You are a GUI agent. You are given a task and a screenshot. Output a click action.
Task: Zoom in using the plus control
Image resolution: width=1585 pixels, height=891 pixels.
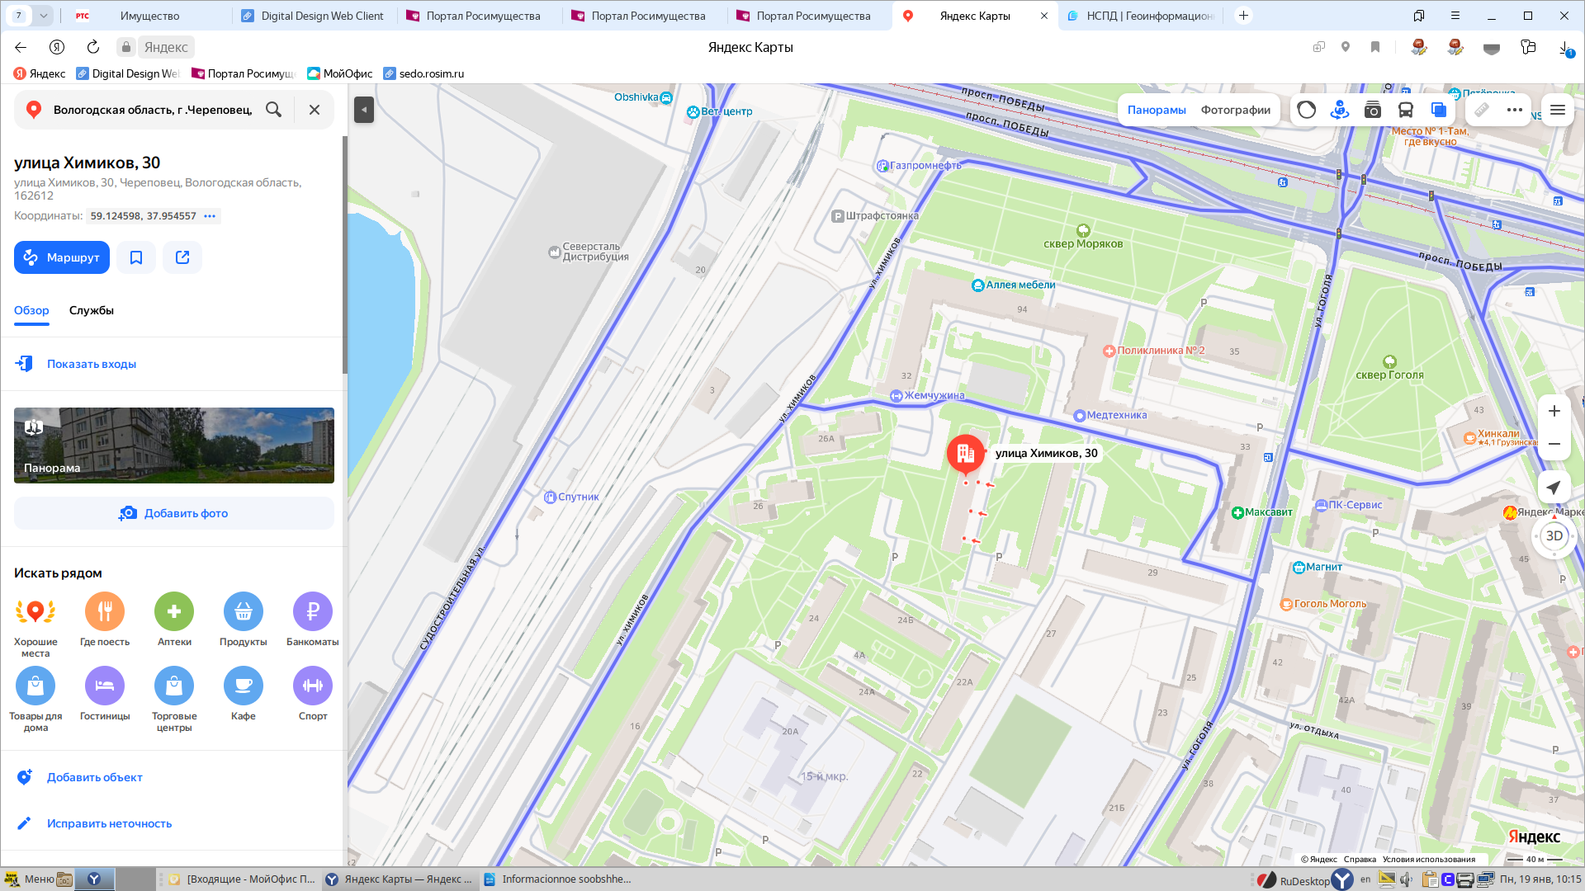[1554, 411]
